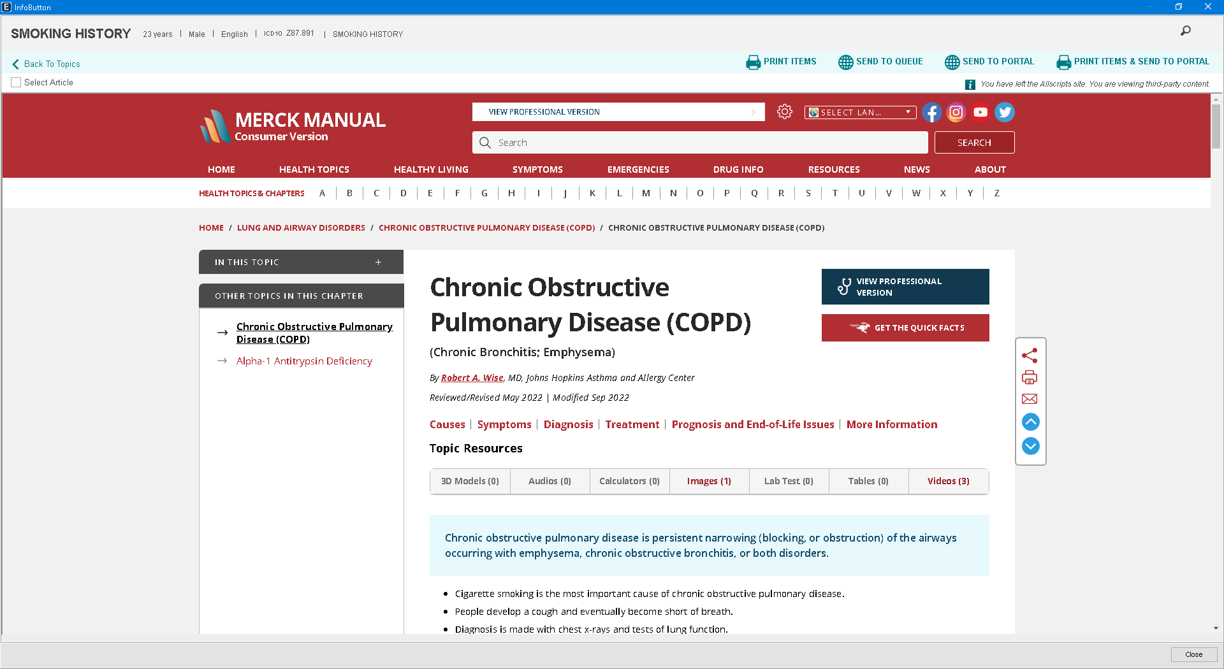Open the View Professional Version bar in header
1224x669 pixels.
pyautogui.click(x=618, y=112)
